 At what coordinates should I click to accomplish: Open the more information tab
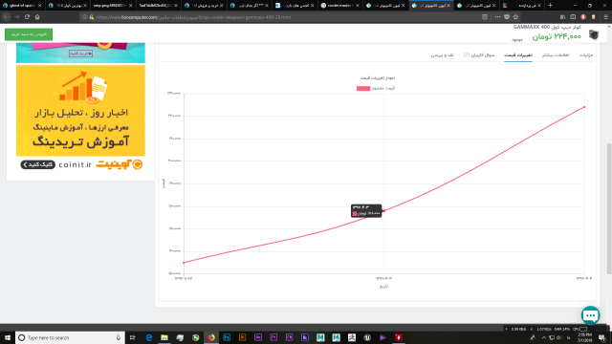556,55
